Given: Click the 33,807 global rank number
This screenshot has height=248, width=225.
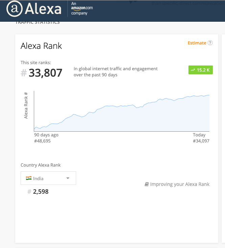Looking at the screenshot, I should [x=45, y=73].
